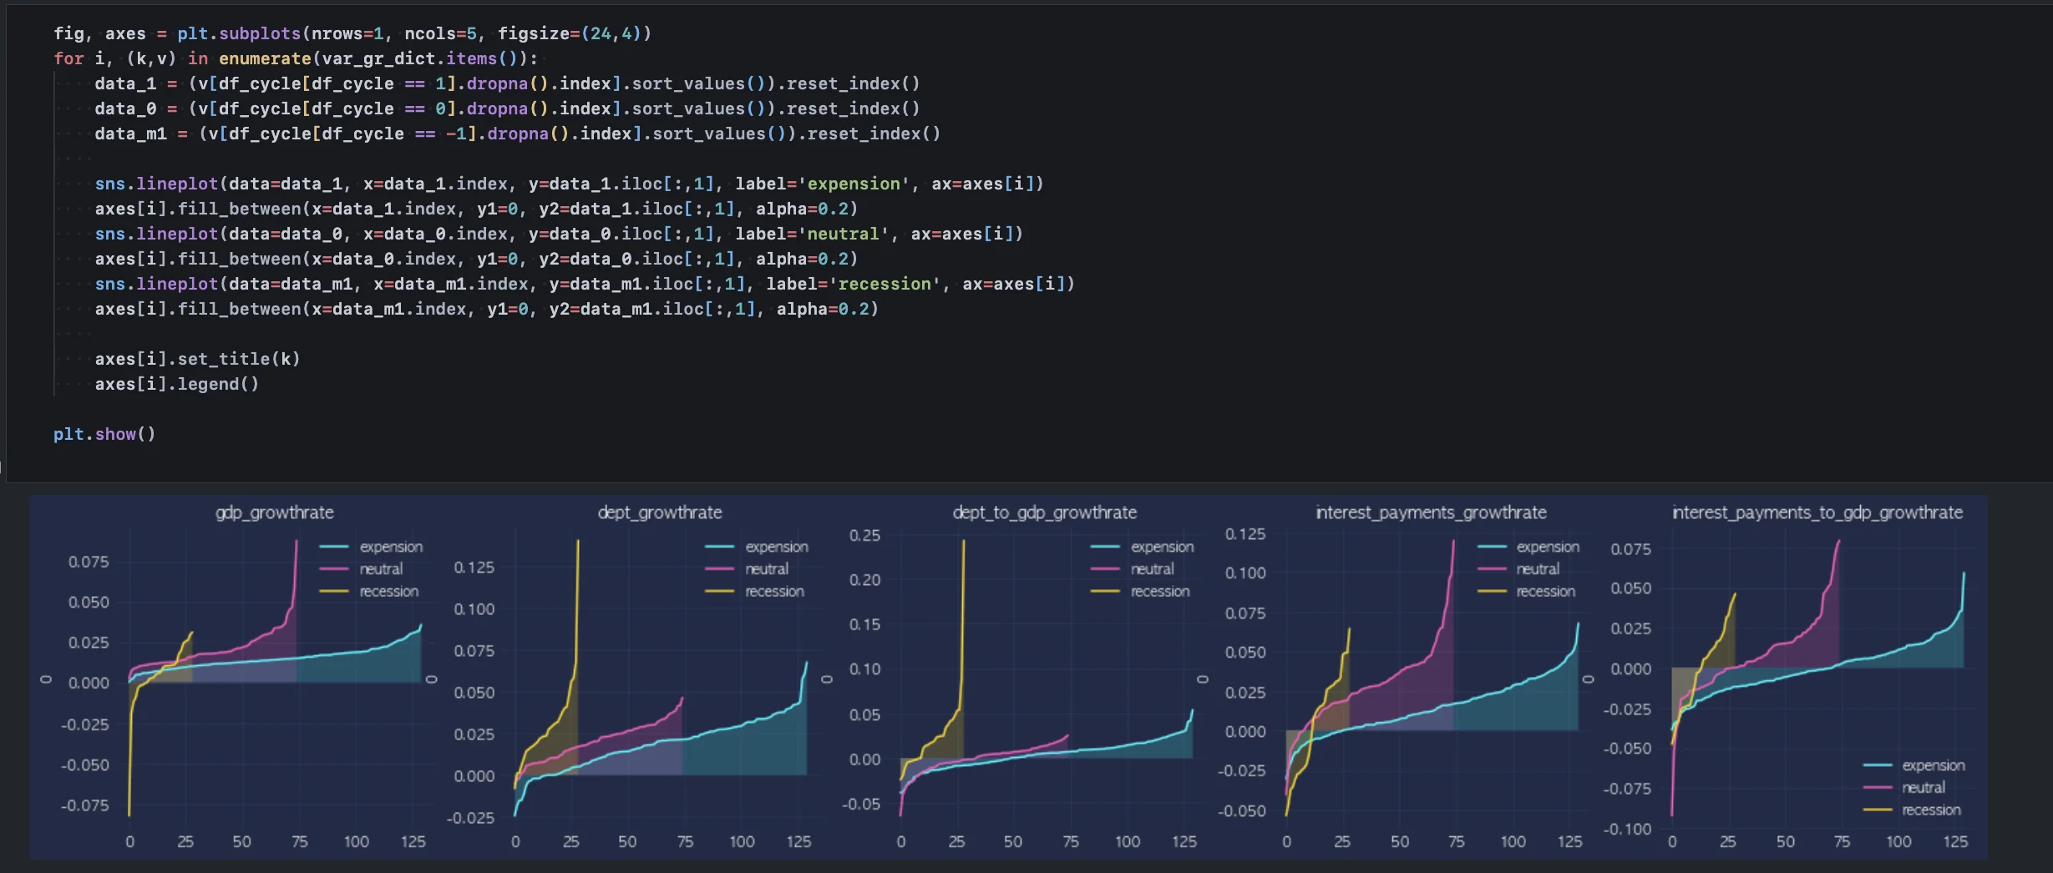Screen dimensions: 2053x873
Task: Click the plt.subplots call in first line
Action: pos(238,33)
